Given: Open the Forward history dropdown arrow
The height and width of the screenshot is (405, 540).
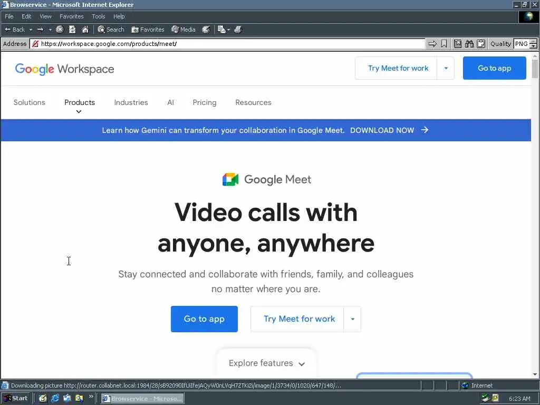Looking at the screenshot, I should 50,30.
